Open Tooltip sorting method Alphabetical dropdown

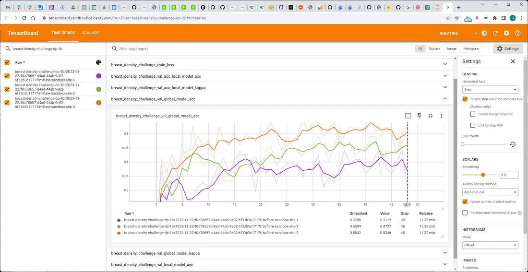click(490, 192)
